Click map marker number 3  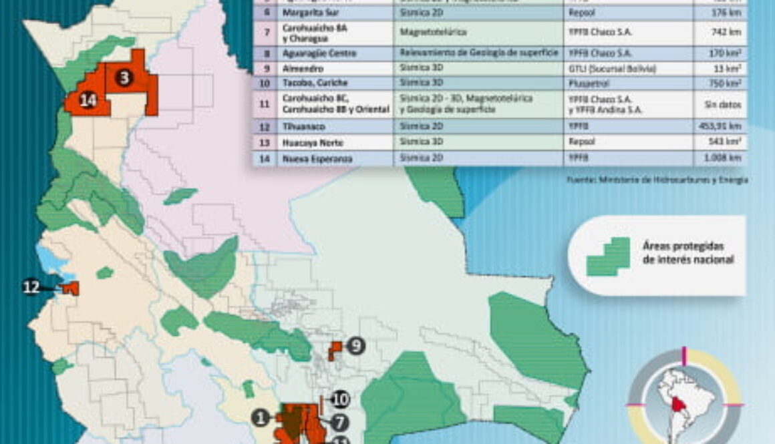point(124,77)
